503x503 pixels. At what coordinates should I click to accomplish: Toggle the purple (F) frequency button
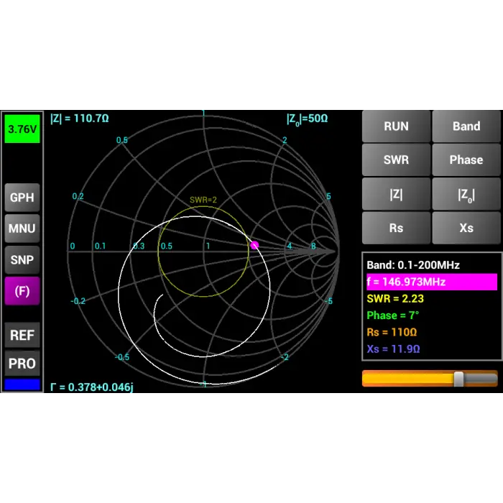pos(22,291)
